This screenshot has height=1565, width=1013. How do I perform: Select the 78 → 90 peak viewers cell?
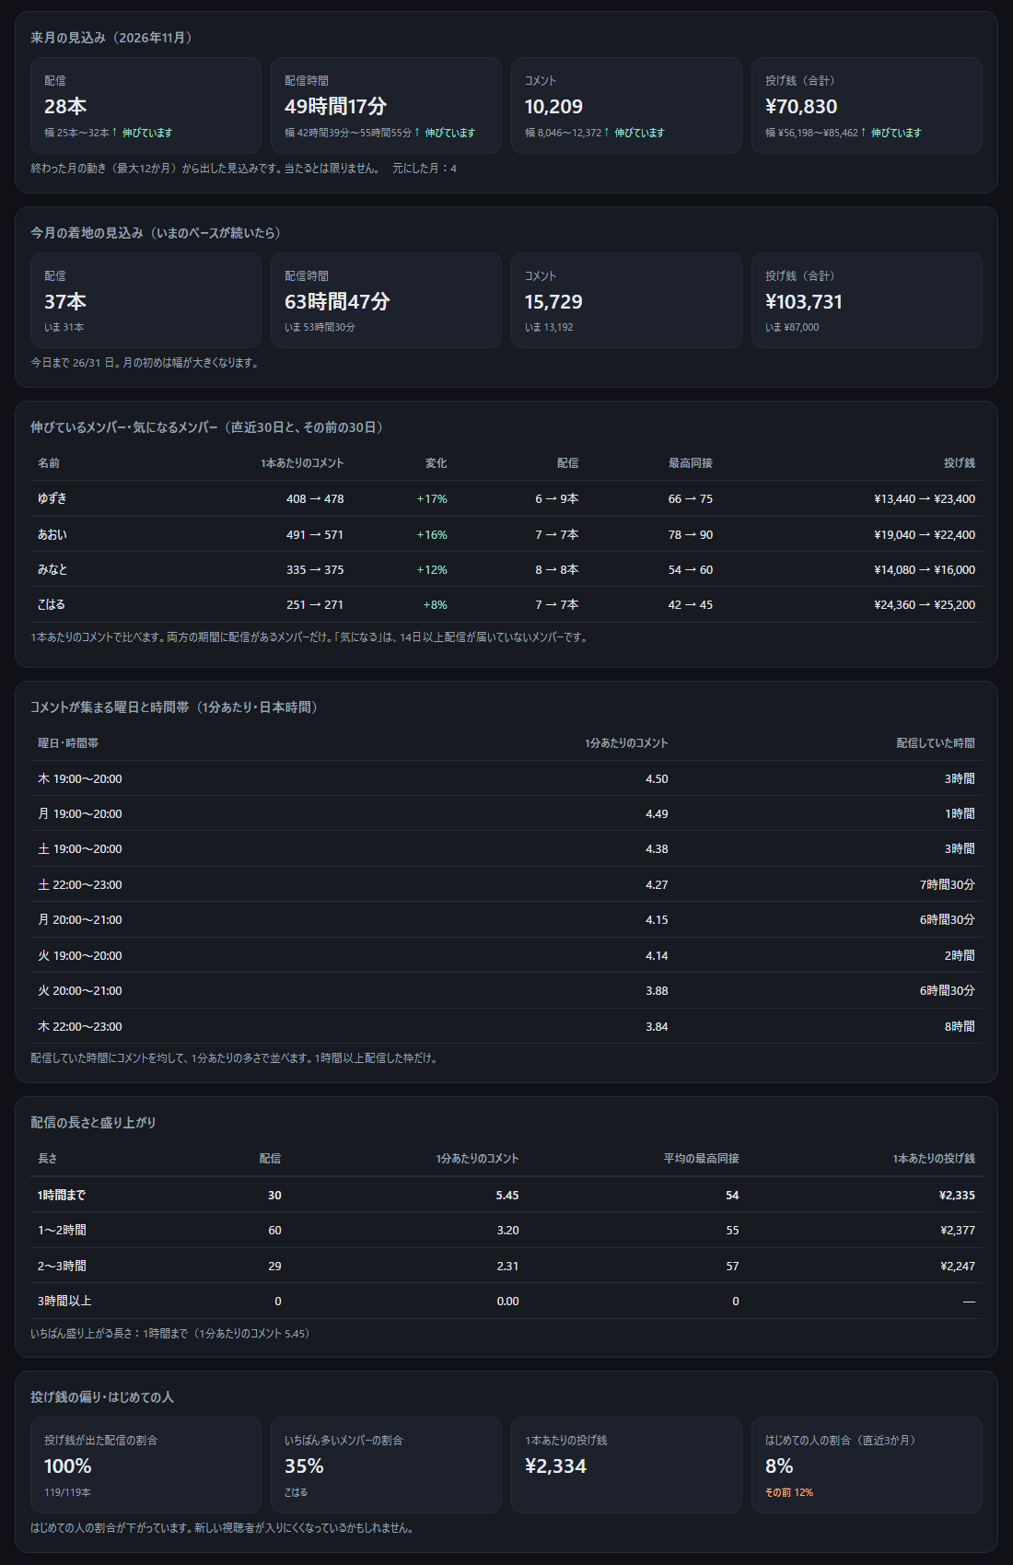691,534
